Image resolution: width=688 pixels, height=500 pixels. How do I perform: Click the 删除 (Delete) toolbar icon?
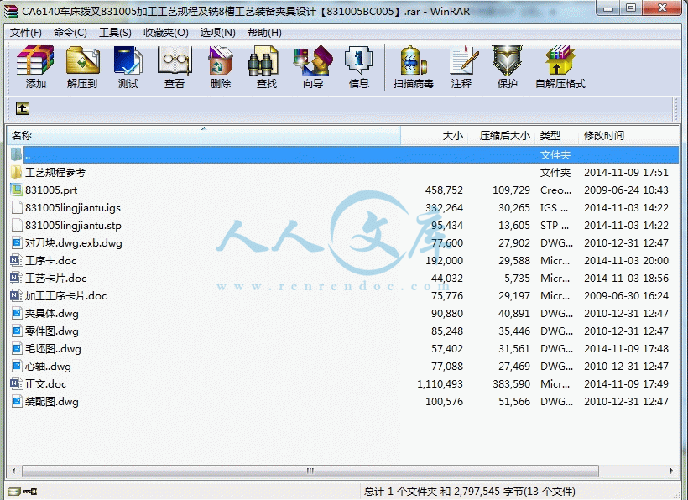pyautogui.click(x=221, y=66)
